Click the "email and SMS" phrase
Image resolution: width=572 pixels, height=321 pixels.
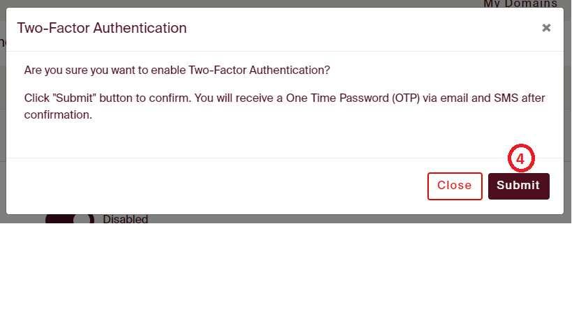point(474,98)
